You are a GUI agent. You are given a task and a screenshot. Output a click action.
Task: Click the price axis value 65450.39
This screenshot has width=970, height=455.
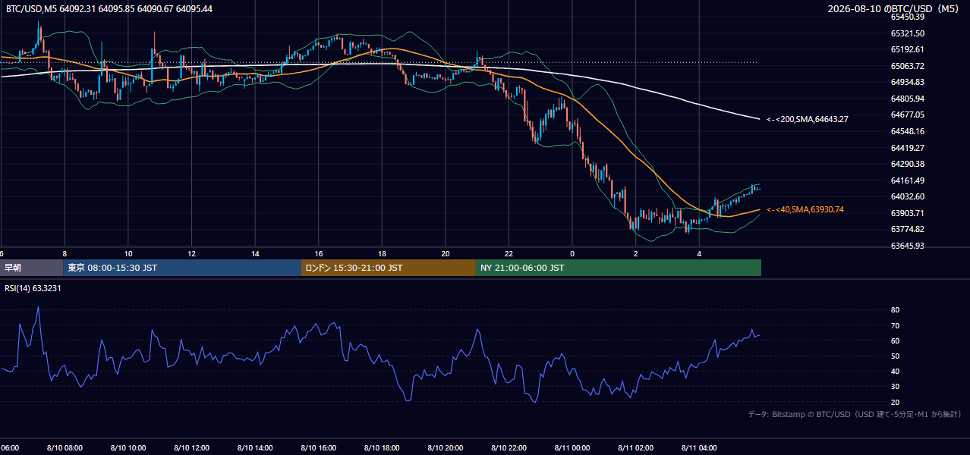pos(907,17)
